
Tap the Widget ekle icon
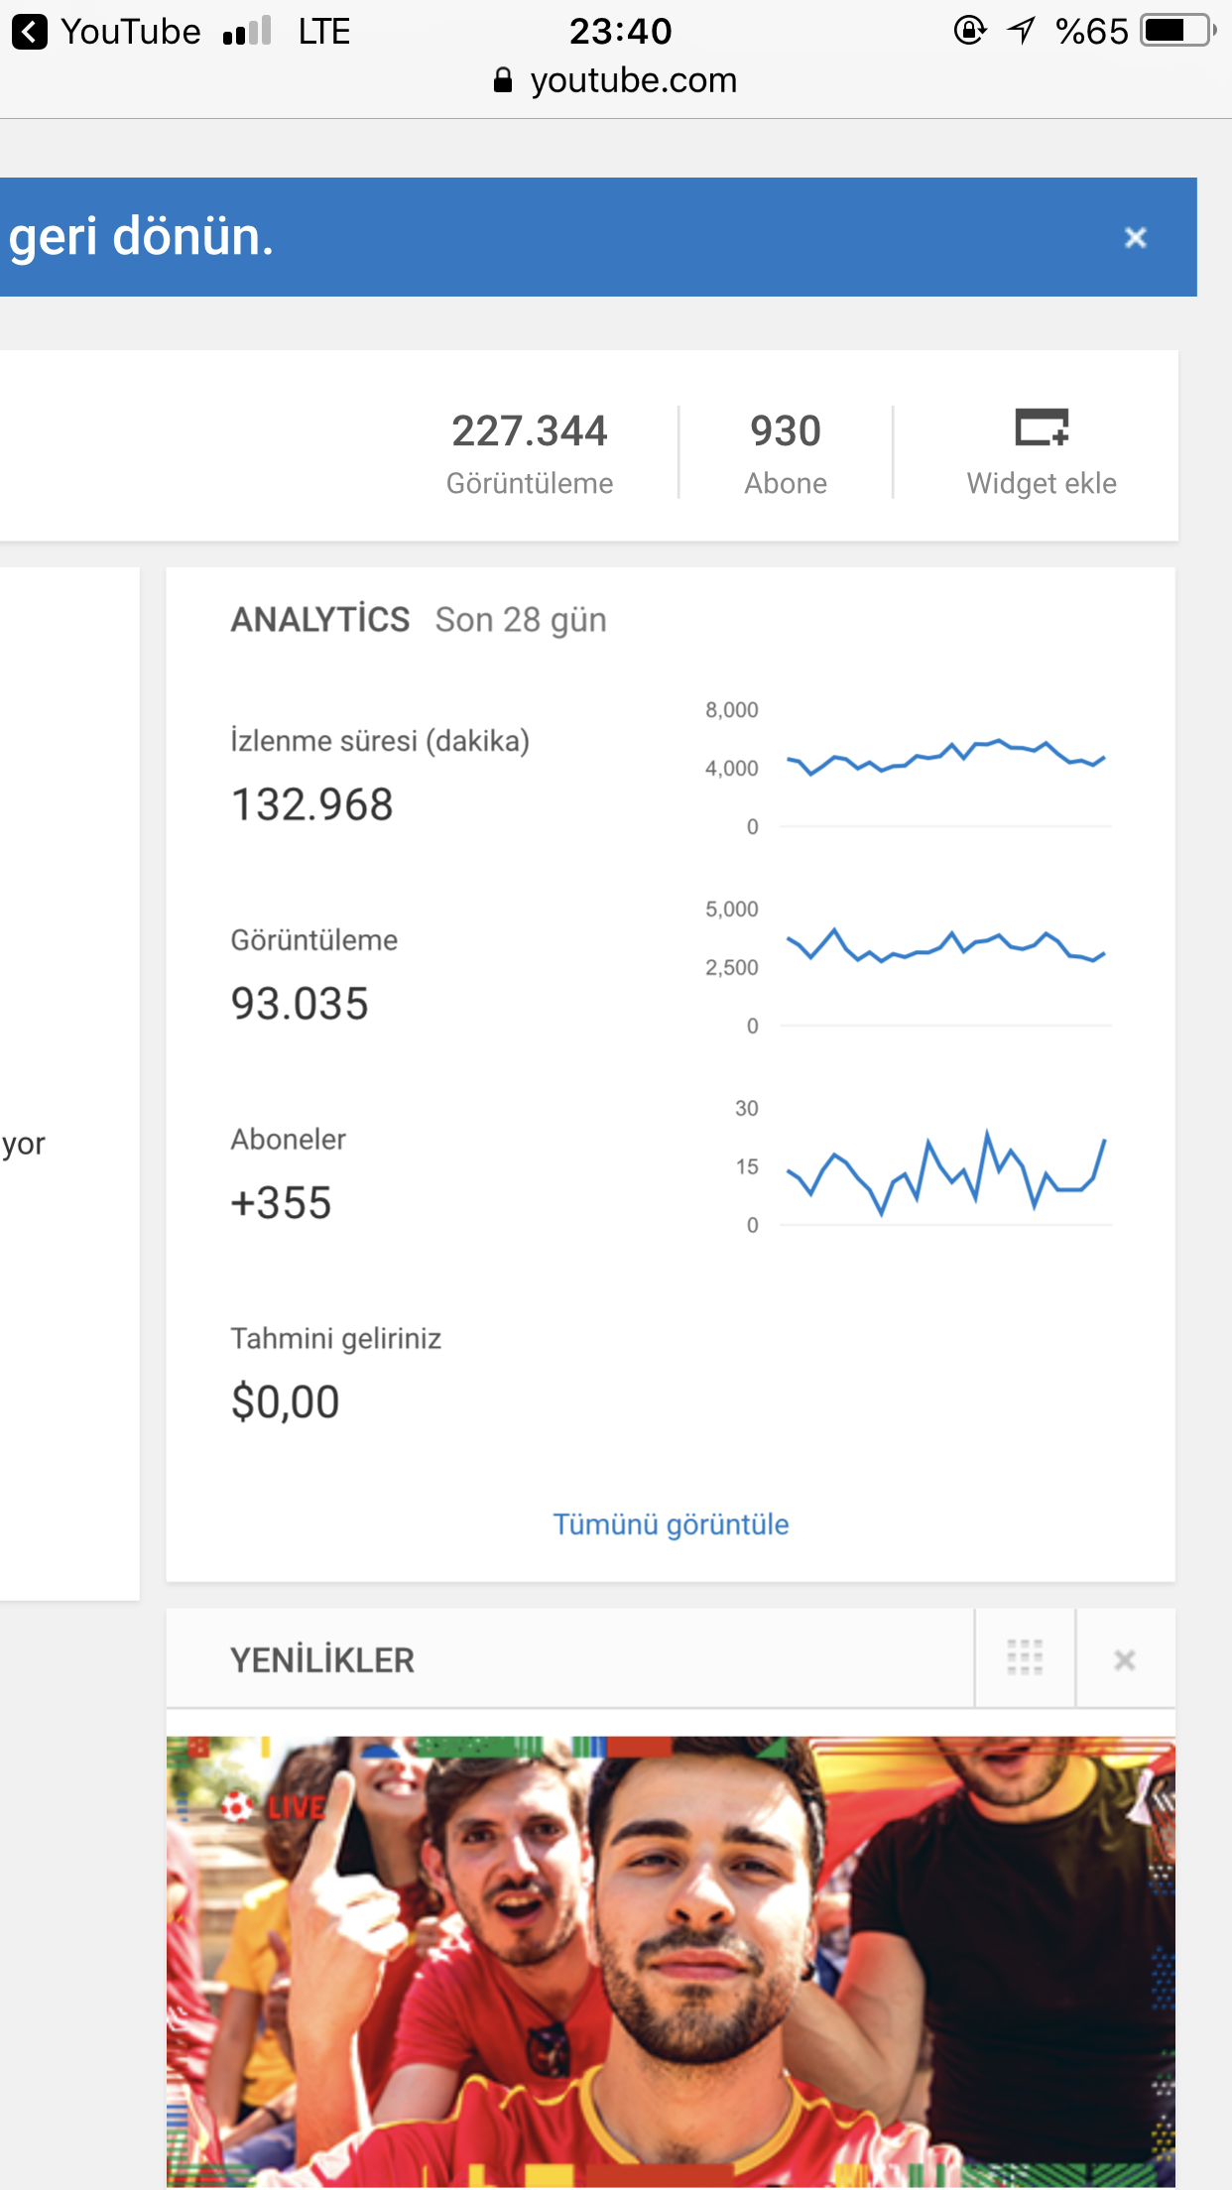point(1042,427)
